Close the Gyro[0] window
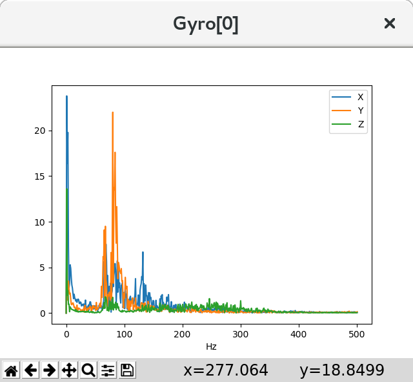This screenshot has width=413, height=382. pos(389,23)
